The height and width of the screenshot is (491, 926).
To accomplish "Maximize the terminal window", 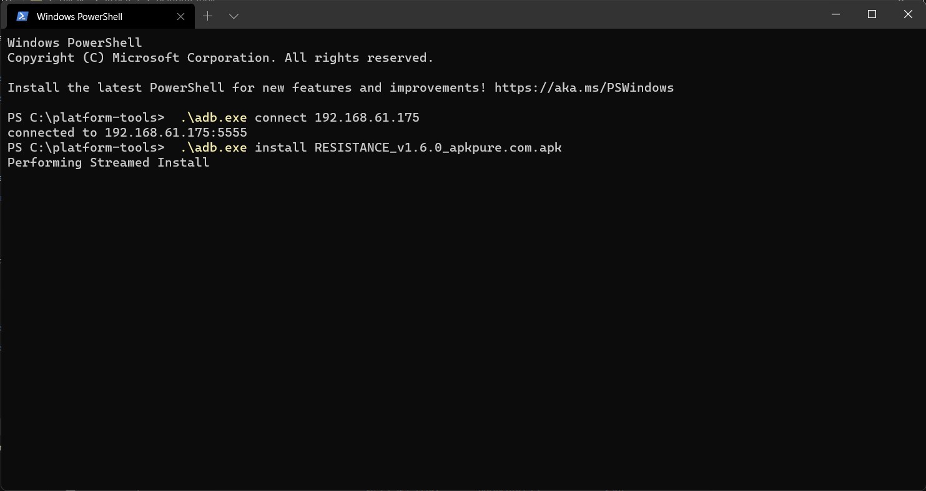I will (x=872, y=14).
